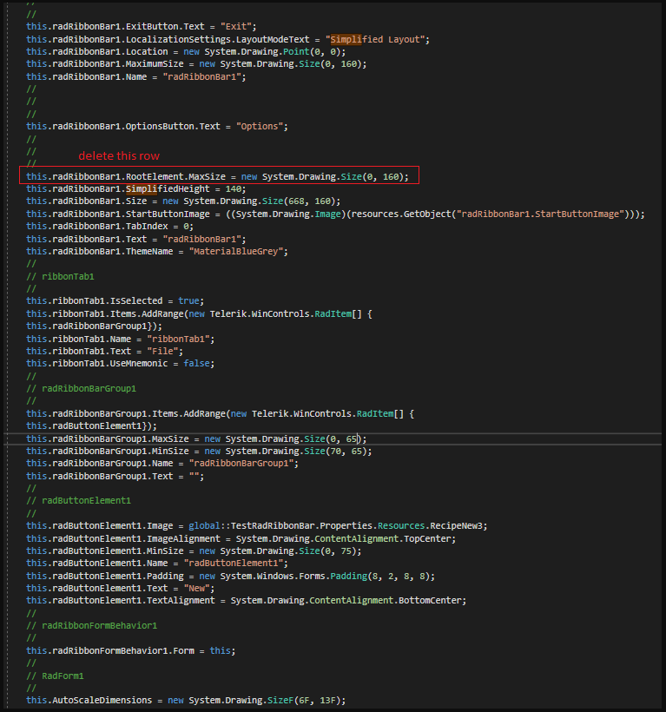Click the "// radRibbonFormBehavior1" comment
Image resolution: width=666 pixels, height=712 pixels.
pyautogui.click(x=91, y=625)
